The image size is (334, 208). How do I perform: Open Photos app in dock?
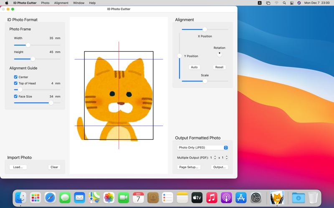[109, 198]
